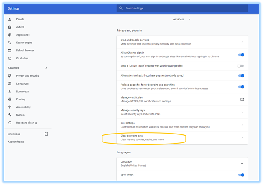This screenshot has width=263, height=185.
Task: Toggle payment methods saved check switch
Action: 241,76
